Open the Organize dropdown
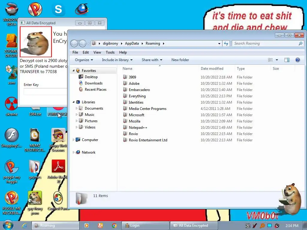The image size is (307, 230). 84,60
